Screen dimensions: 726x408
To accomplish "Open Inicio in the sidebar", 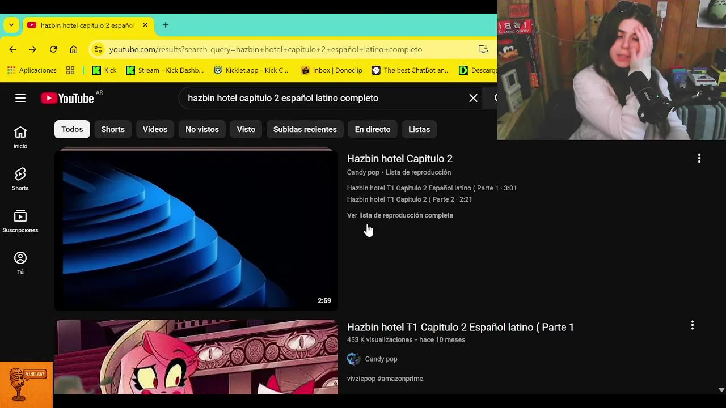I will point(20,138).
